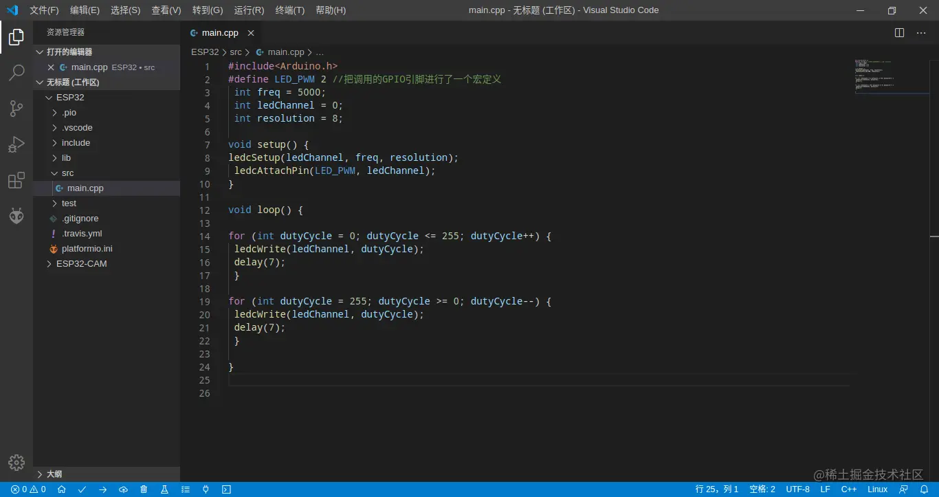Open the 文件(F) menu
The height and width of the screenshot is (497, 939).
point(44,10)
